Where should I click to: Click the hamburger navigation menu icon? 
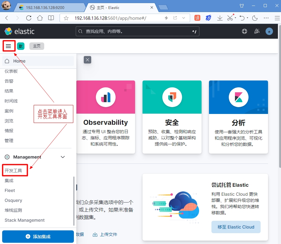click(8, 46)
